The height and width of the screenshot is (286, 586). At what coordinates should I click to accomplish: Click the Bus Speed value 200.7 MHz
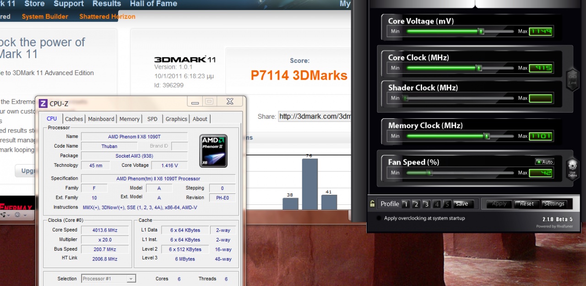(104, 249)
